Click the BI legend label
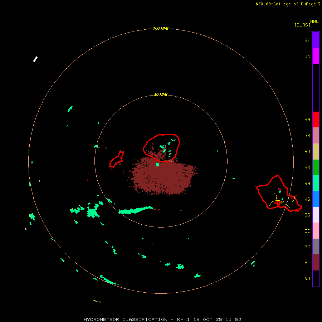 point(307,263)
